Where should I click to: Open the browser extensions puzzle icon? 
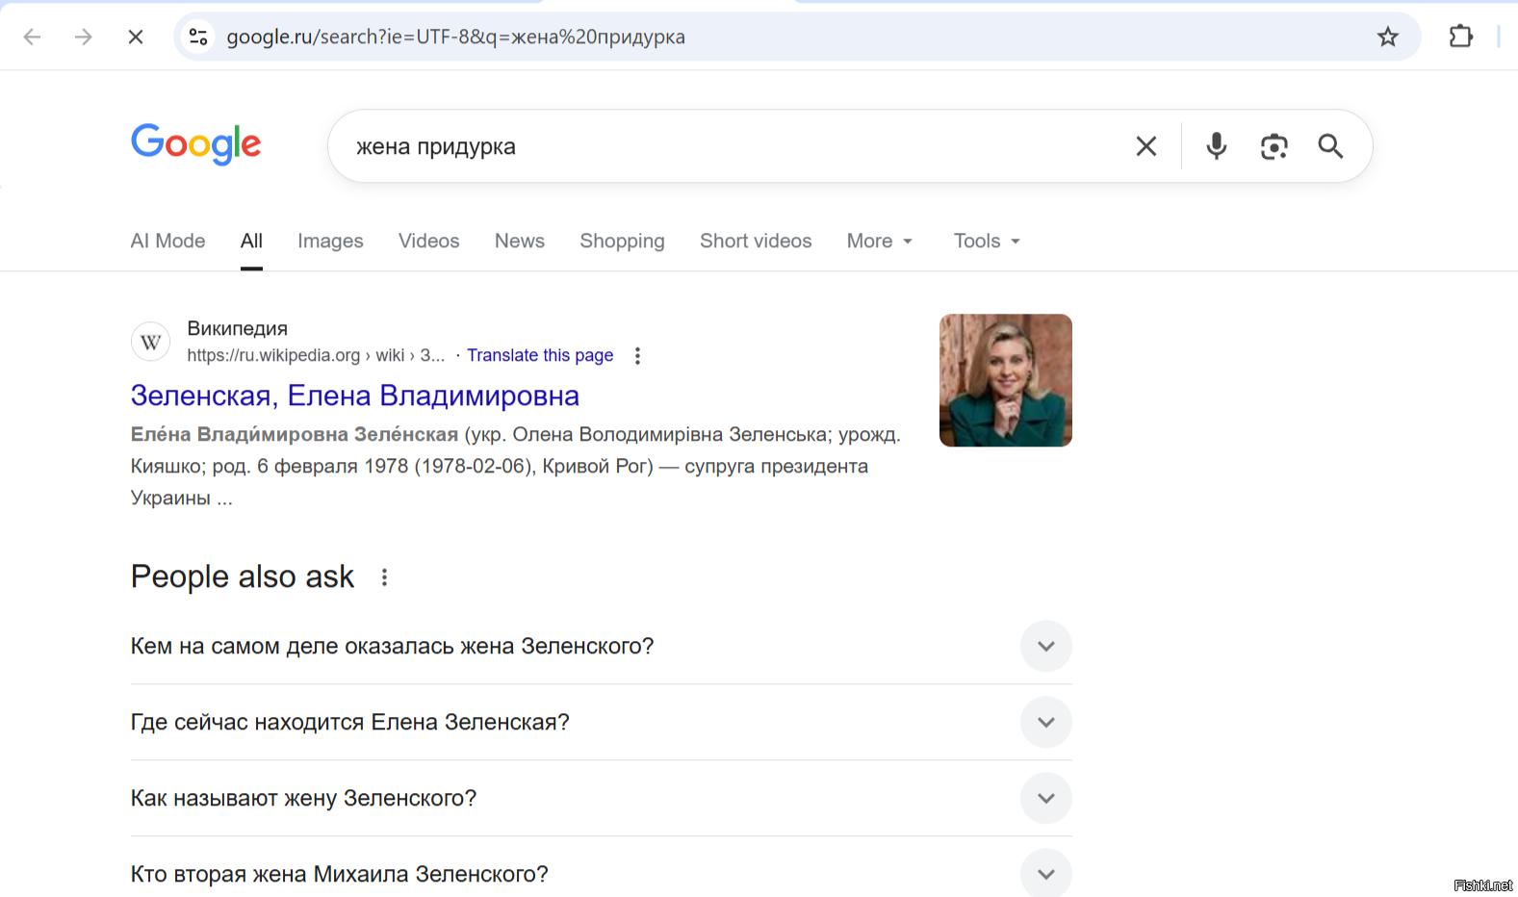[1460, 37]
